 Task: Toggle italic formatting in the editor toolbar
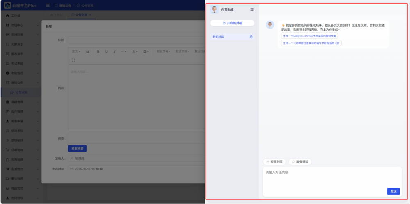tap(114, 52)
